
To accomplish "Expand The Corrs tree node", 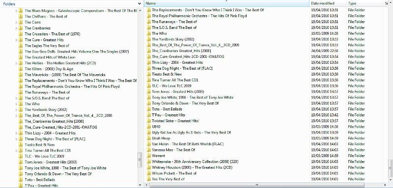I will pos(17,22).
